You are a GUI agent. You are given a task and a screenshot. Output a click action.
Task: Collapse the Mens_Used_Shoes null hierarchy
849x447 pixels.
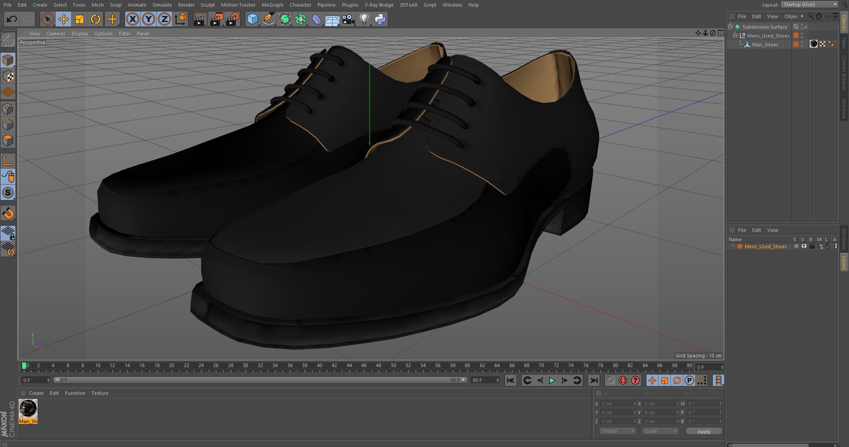pos(735,35)
